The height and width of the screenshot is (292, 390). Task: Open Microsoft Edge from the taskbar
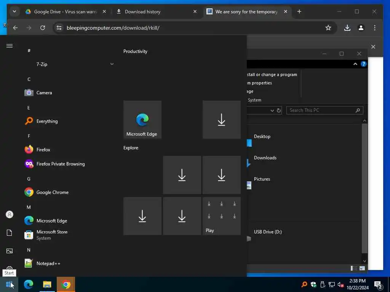(28, 284)
